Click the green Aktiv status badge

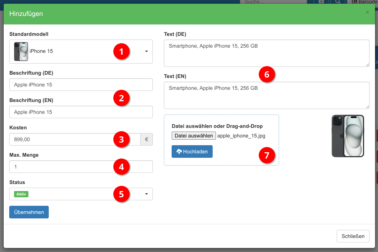[x=22, y=194]
